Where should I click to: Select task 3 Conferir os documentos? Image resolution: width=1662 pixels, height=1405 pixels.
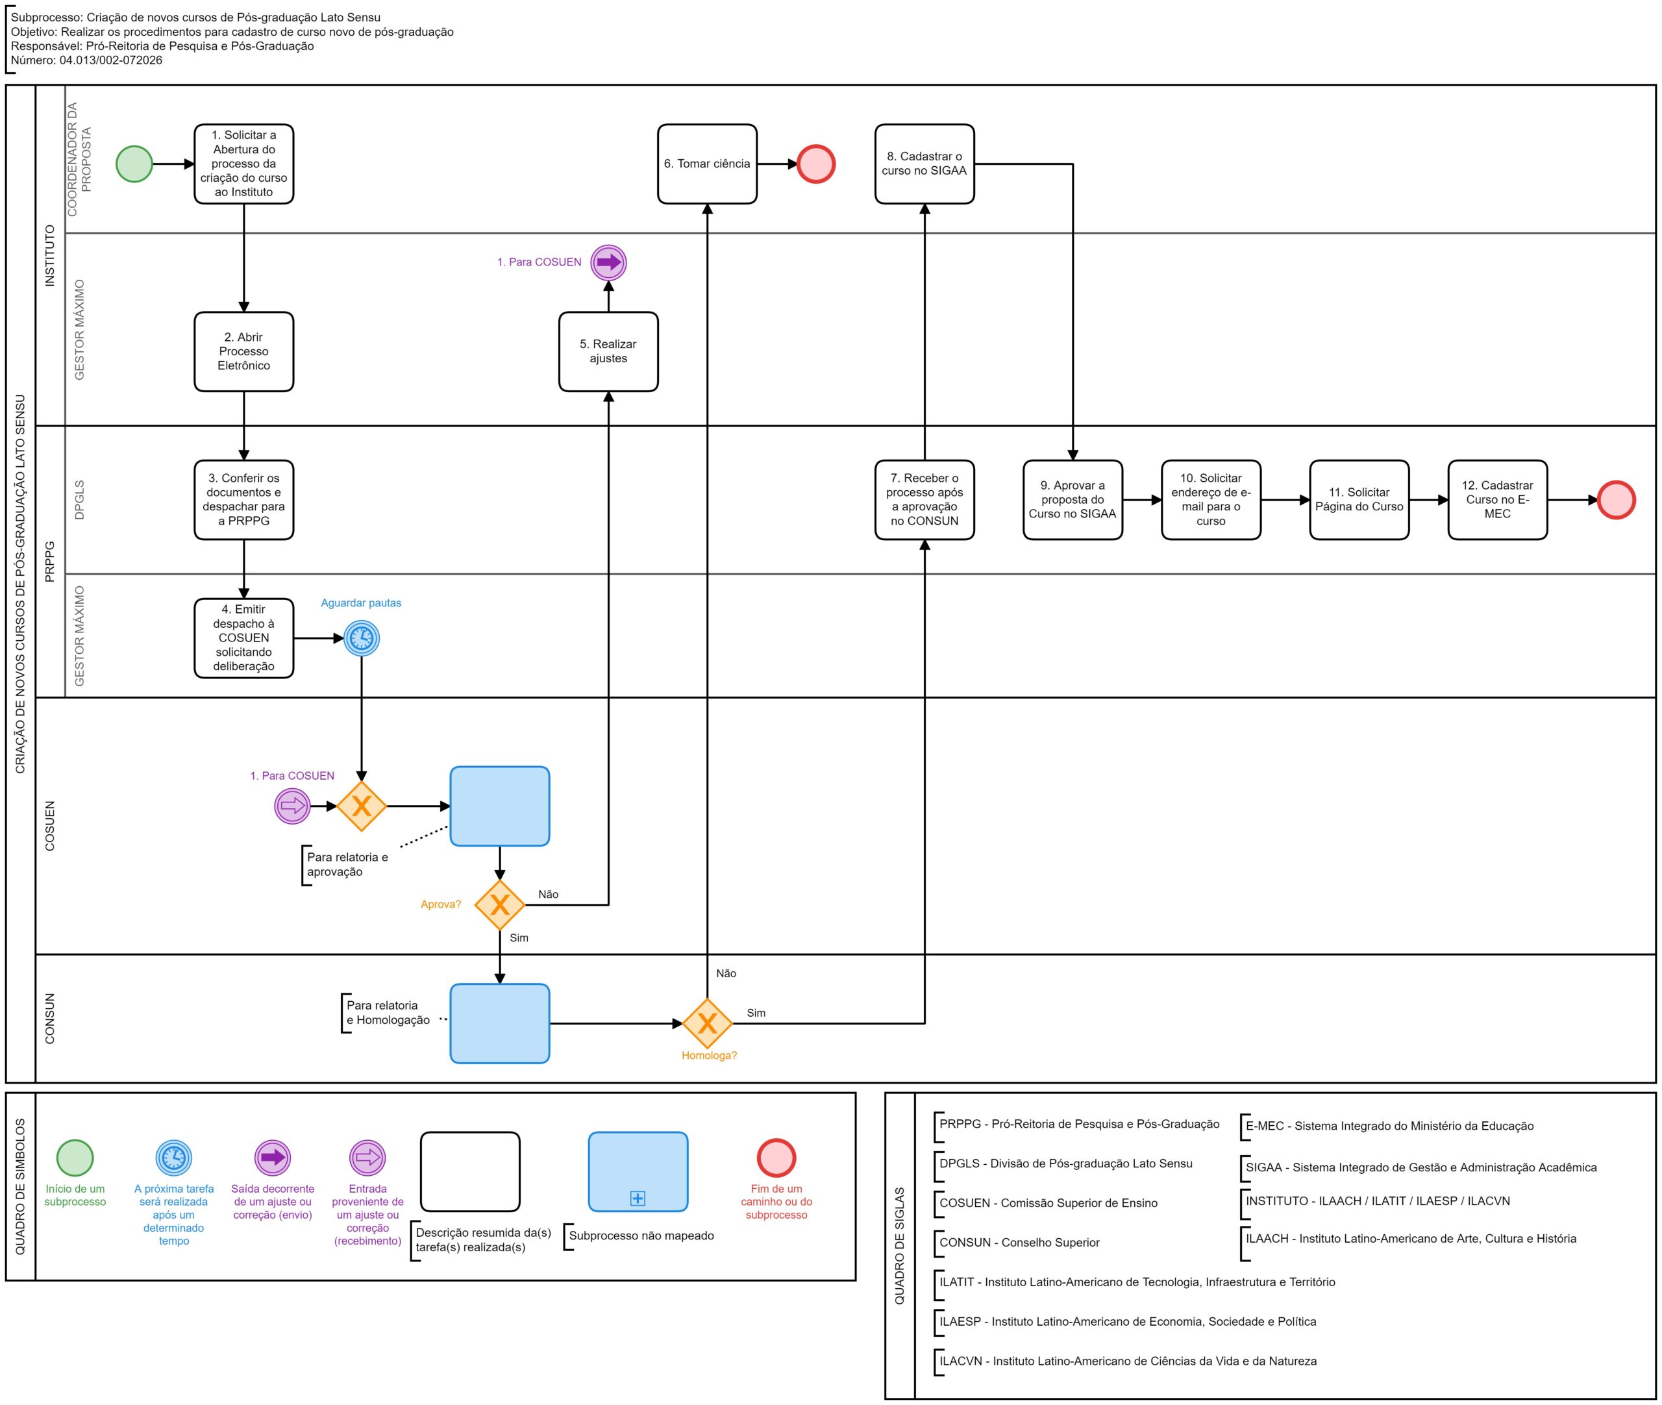(x=243, y=500)
